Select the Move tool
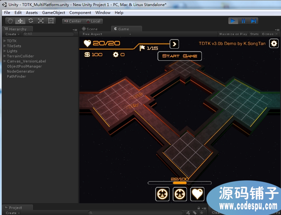Screen dimensions: 281x215 click(20, 21)
